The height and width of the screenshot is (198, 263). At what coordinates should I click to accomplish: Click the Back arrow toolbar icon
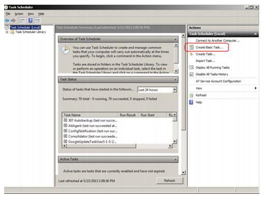(x=7, y=21)
